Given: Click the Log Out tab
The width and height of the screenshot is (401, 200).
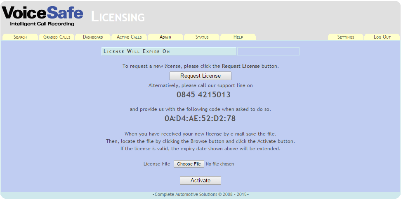Looking at the screenshot, I should [x=382, y=37].
